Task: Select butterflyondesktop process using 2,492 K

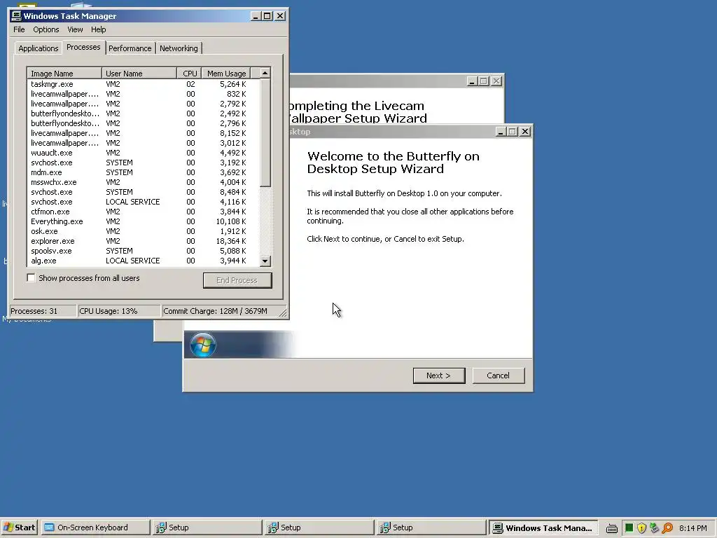Action: coord(143,113)
